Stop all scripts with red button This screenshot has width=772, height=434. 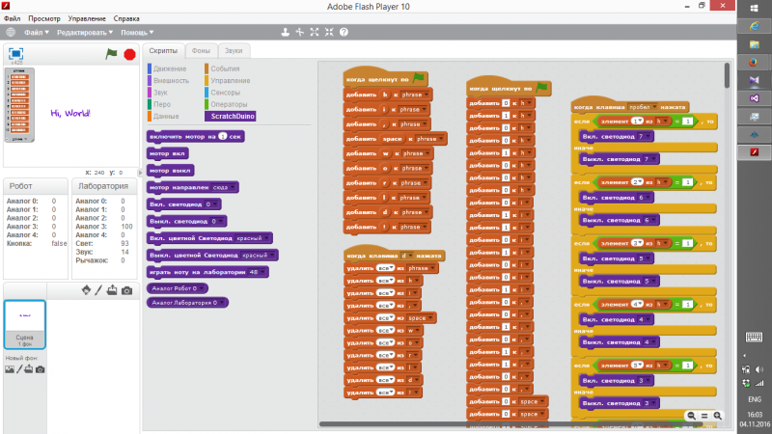click(129, 54)
